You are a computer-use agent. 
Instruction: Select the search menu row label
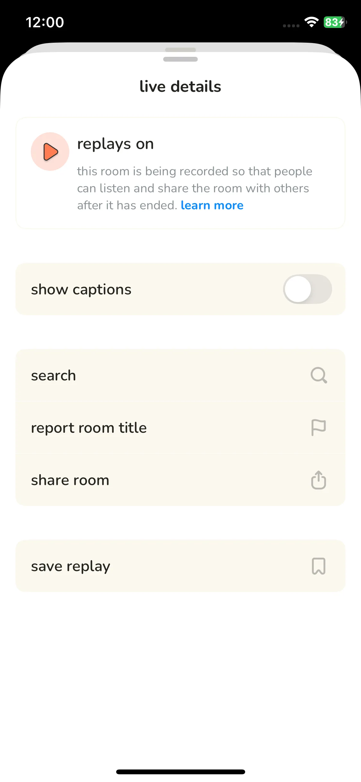click(x=54, y=375)
